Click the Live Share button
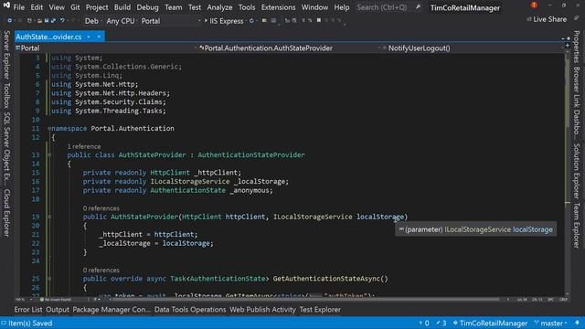The image size is (585, 329). coord(547,19)
